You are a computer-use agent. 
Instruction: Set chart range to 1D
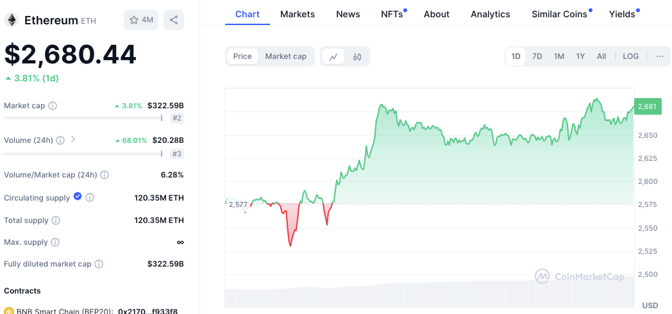pos(516,56)
